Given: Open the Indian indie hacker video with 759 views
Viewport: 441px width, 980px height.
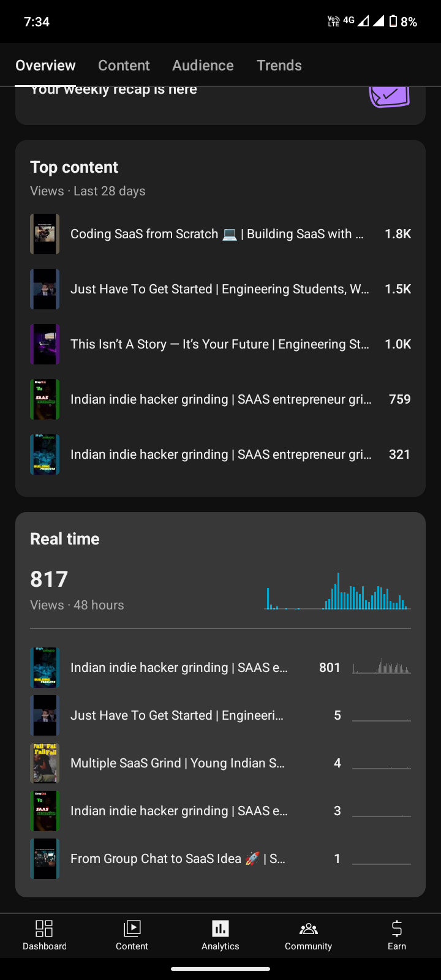Looking at the screenshot, I should point(221,399).
